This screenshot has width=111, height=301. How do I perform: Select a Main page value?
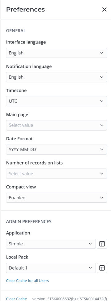(56, 125)
